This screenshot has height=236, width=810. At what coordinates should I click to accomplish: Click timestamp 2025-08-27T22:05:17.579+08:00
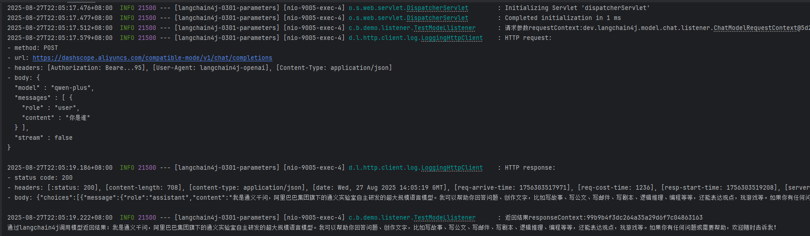(60, 38)
